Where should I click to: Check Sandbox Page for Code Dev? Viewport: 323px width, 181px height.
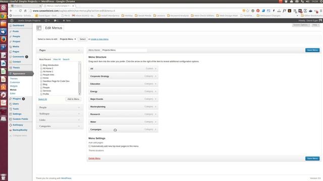[41, 81]
